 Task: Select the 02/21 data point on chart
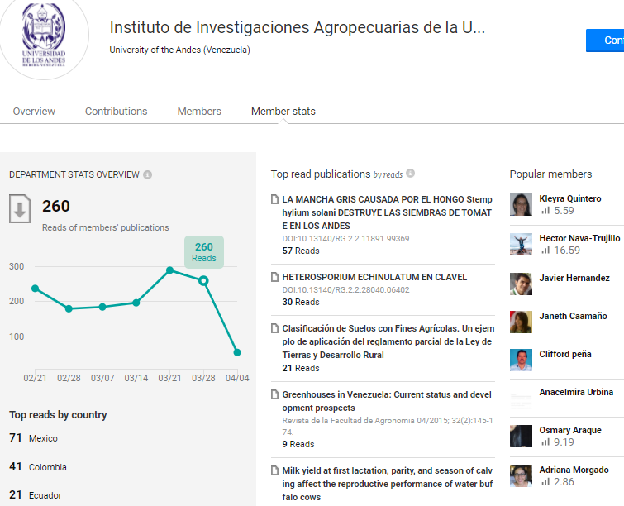tap(35, 289)
